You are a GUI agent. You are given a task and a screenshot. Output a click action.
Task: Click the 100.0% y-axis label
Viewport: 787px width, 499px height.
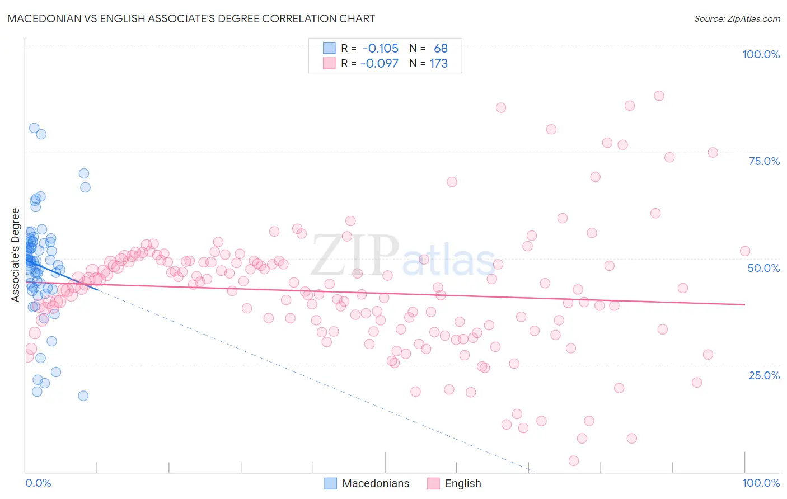pos(761,54)
